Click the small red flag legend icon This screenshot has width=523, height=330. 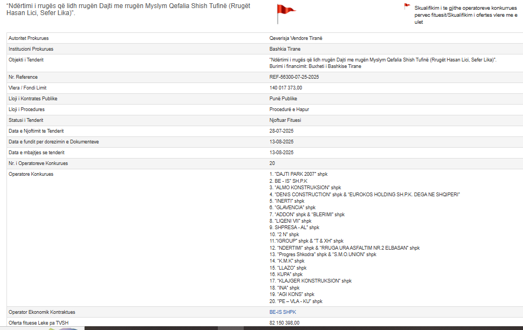[407, 7]
